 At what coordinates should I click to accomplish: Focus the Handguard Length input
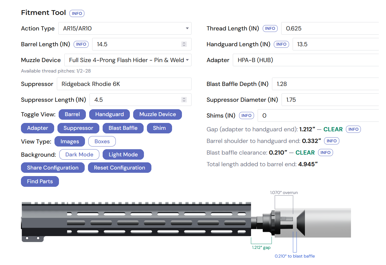336,44
